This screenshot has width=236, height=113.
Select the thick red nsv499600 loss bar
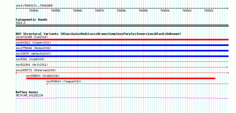121,78
